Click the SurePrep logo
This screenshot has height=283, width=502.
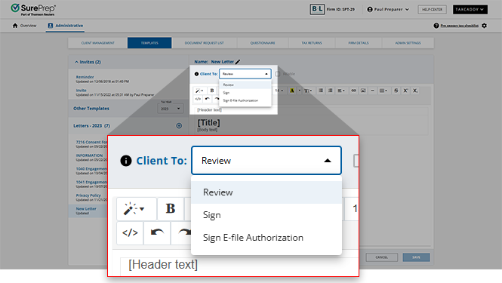[33, 10]
